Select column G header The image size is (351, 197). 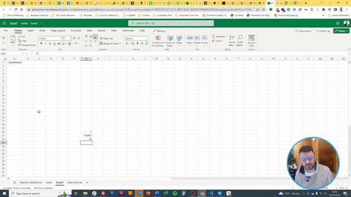pos(86,59)
